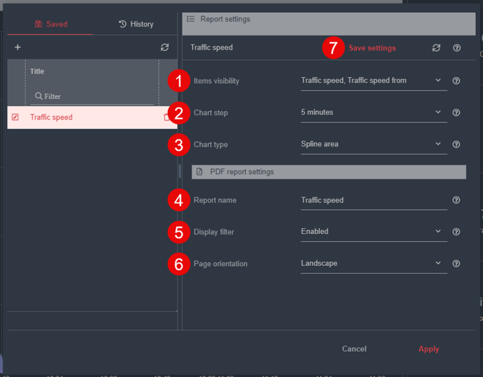
Task: Delete the Traffic speed saved report
Action: [x=167, y=117]
